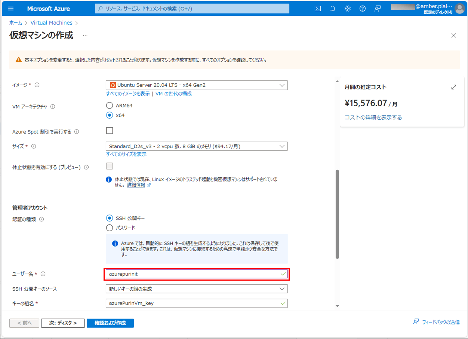
Task: Open the SSH 公開キーのソース dropdown
Action: [197, 289]
